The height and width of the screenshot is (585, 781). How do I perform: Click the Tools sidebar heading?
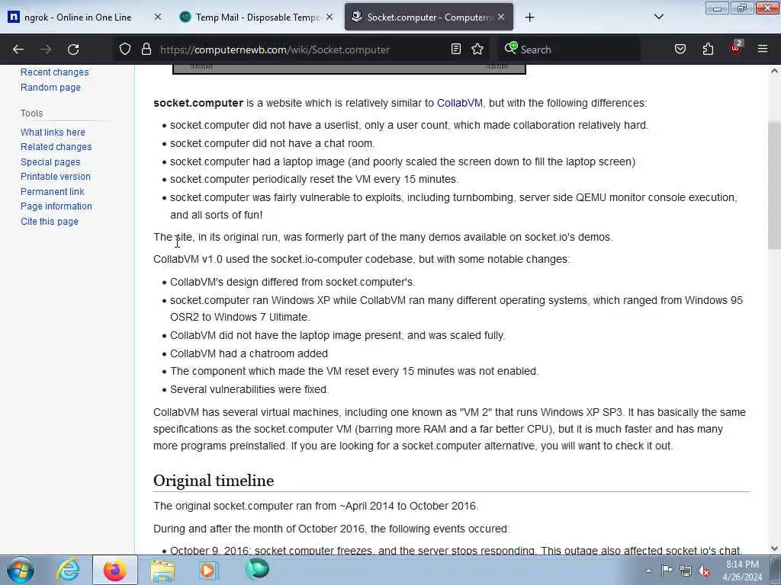(x=32, y=113)
